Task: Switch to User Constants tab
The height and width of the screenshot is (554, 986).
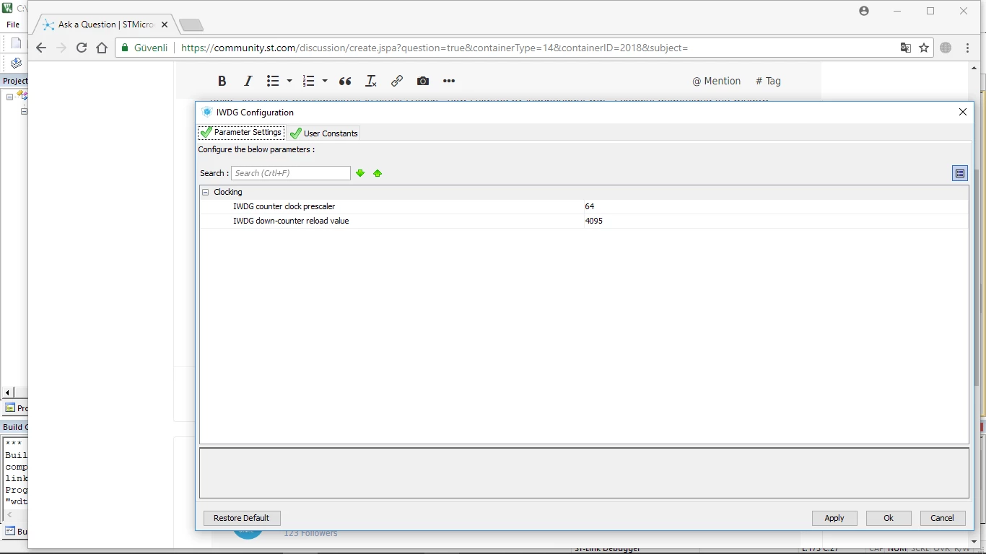Action: pyautogui.click(x=324, y=133)
